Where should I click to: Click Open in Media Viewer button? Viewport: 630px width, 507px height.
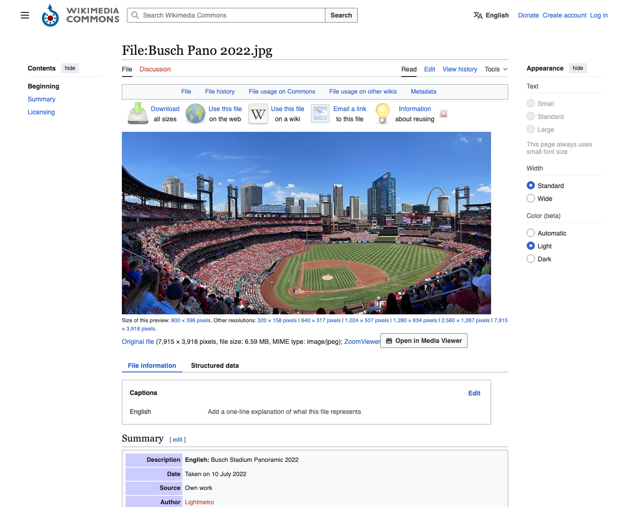pos(424,341)
